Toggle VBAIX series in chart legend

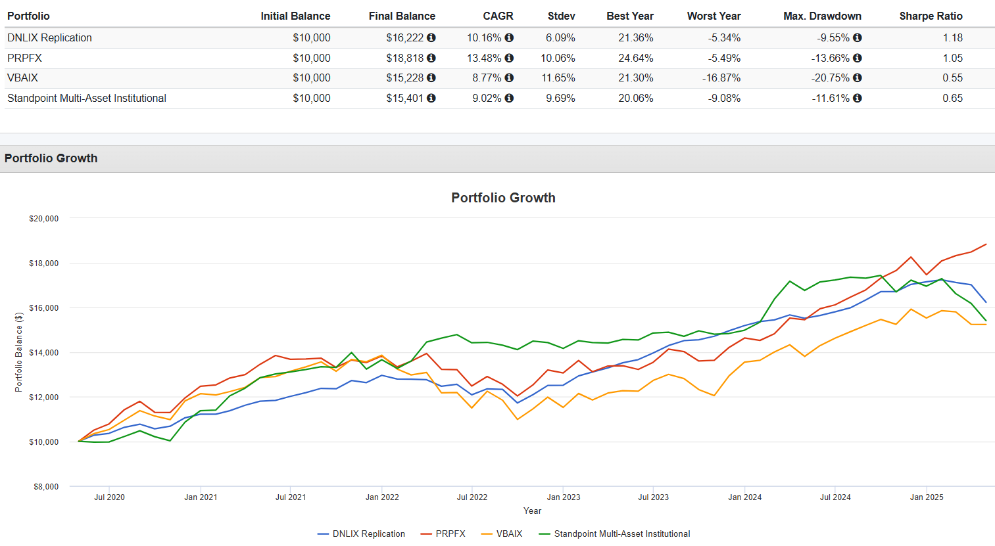(x=502, y=534)
